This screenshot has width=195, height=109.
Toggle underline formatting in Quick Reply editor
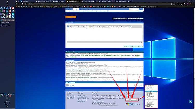[79, 27]
